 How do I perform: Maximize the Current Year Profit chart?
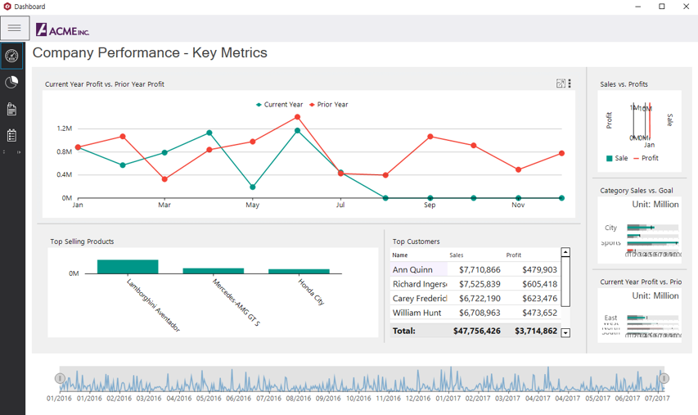click(x=561, y=83)
